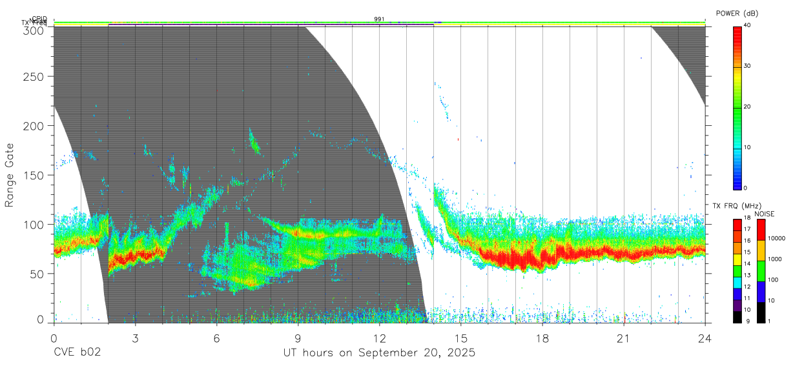Click the 9 hour tick on UT axis
Screen dimensions: 793x366
[298, 338]
